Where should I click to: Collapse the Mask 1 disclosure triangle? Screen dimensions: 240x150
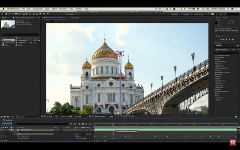coord(14,134)
